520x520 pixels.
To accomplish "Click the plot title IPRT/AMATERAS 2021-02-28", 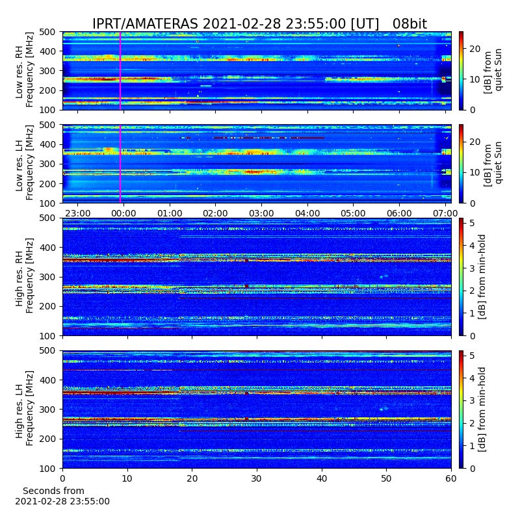I will pyautogui.click(x=259, y=24).
